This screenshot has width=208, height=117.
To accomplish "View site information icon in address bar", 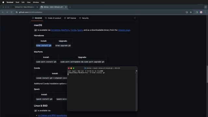I will 17,12.
